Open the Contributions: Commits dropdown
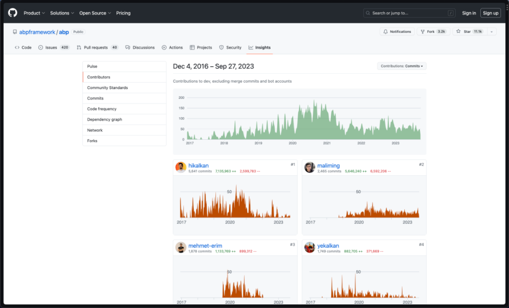Screen dimensions: 509x308 pos(402,66)
